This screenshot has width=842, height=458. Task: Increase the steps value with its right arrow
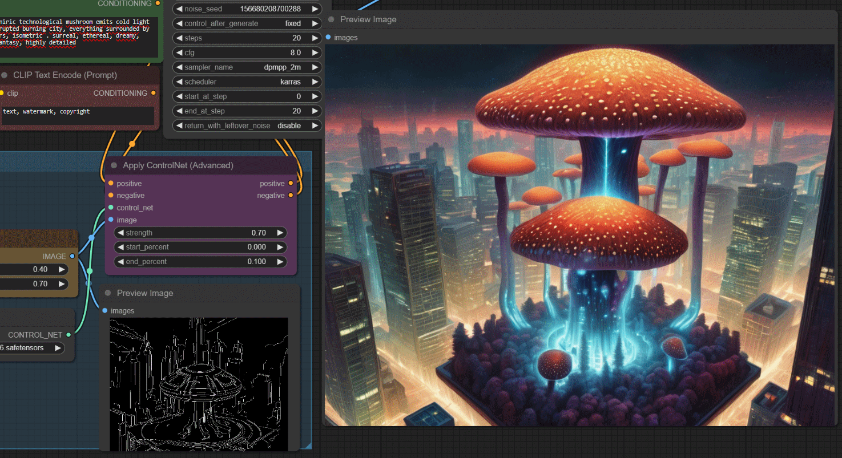tap(314, 38)
